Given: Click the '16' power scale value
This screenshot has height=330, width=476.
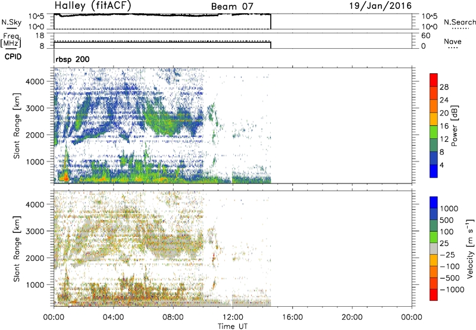Looking at the screenshot, I should (x=444, y=126).
